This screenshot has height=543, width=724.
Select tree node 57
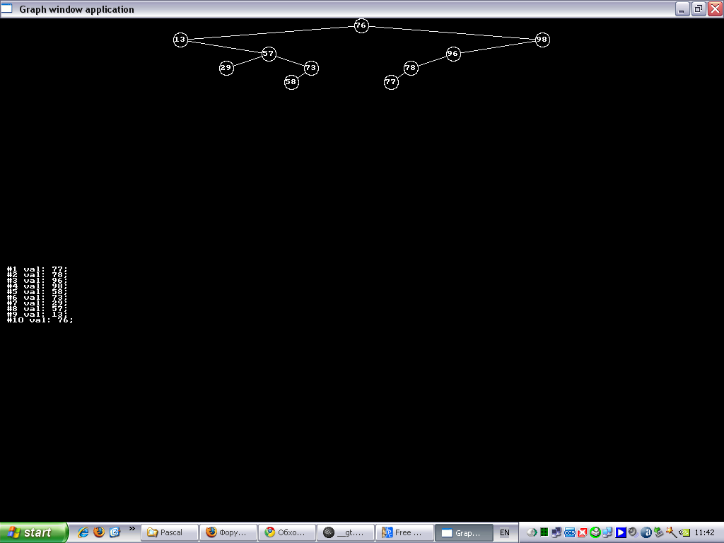pyautogui.click(x=269, y=54)
